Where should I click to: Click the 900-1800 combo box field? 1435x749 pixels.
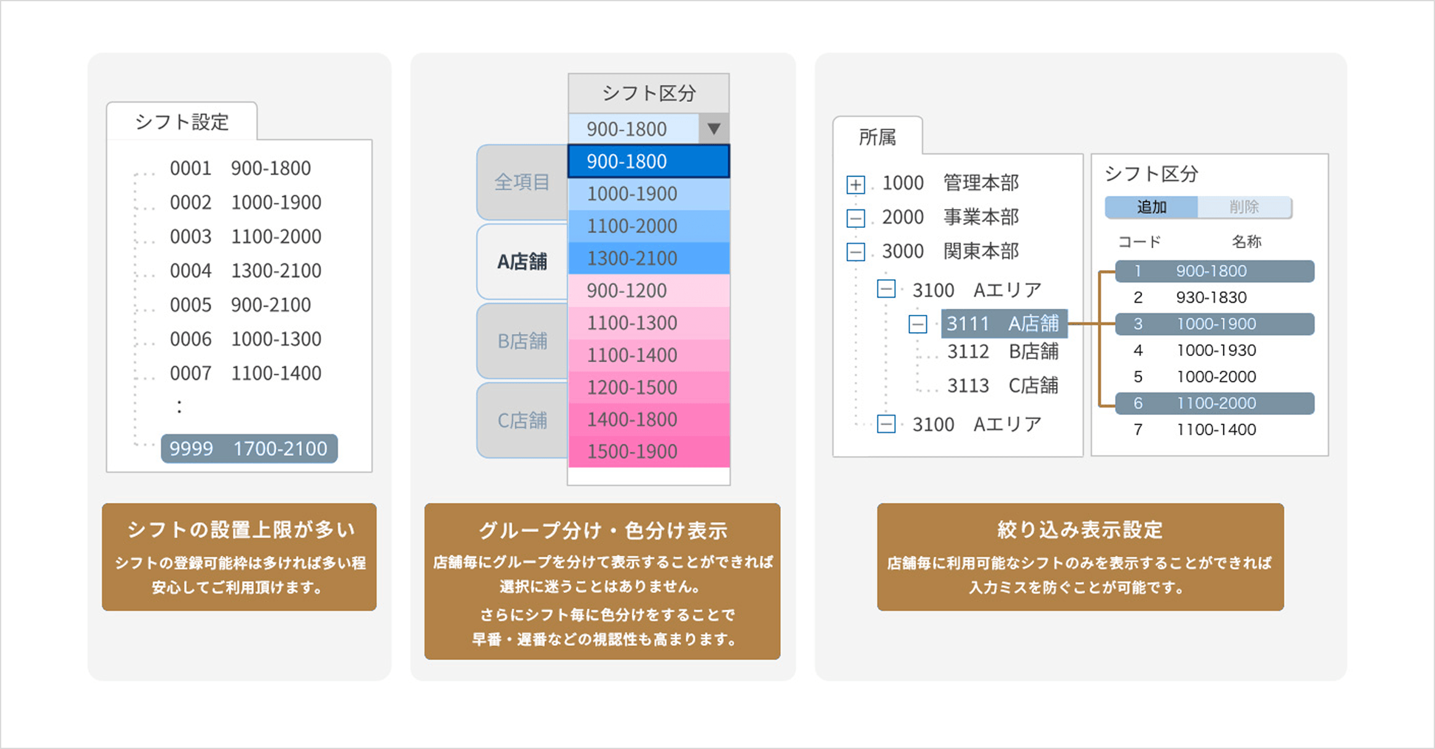tap(633, 129)
